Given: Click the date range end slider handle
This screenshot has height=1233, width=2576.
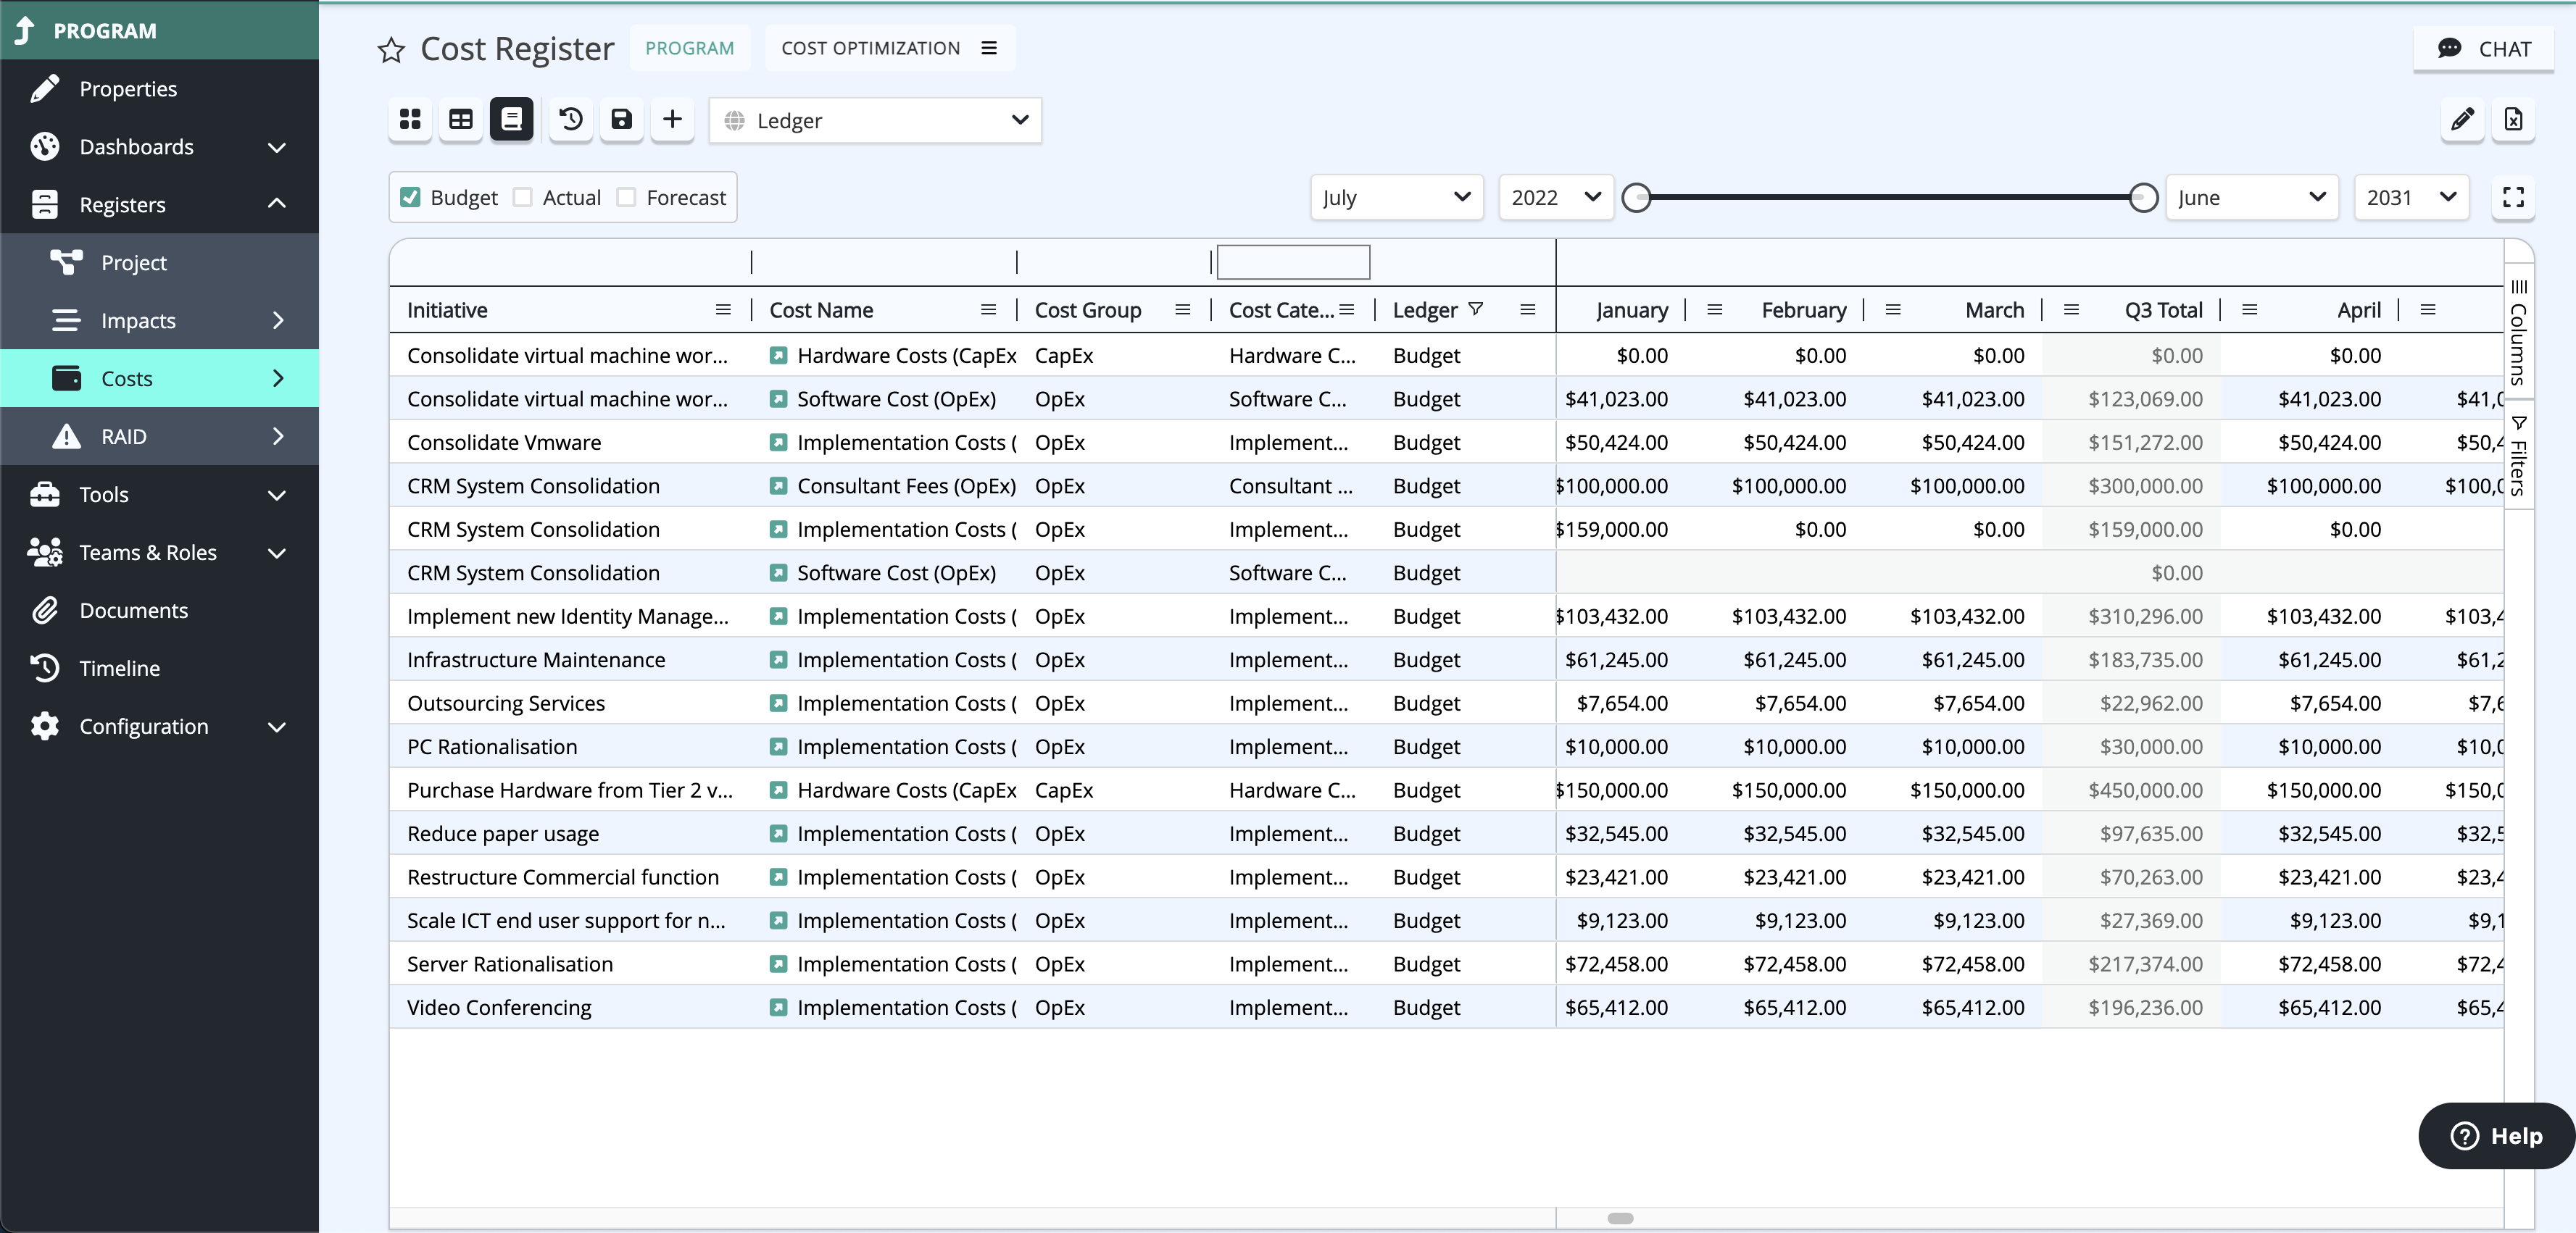Looking at the screenshot, I should click(2143, 198).
